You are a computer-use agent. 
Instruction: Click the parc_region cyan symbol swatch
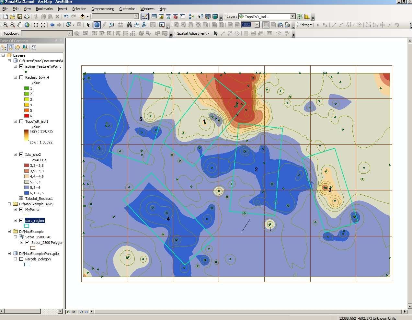pyautogui.click(x=27, y=226)
